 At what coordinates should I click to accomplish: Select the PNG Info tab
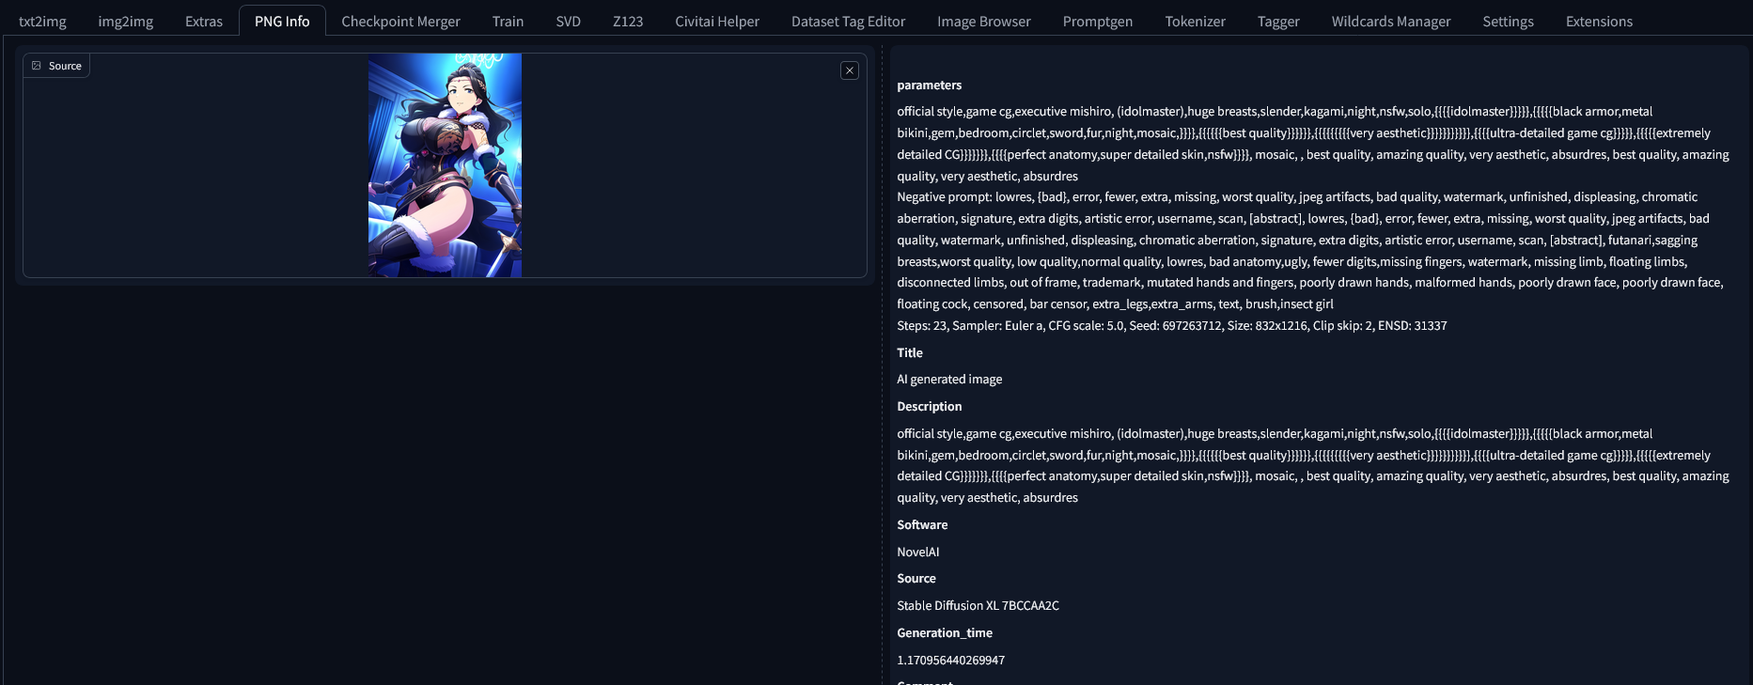(282, 22)
